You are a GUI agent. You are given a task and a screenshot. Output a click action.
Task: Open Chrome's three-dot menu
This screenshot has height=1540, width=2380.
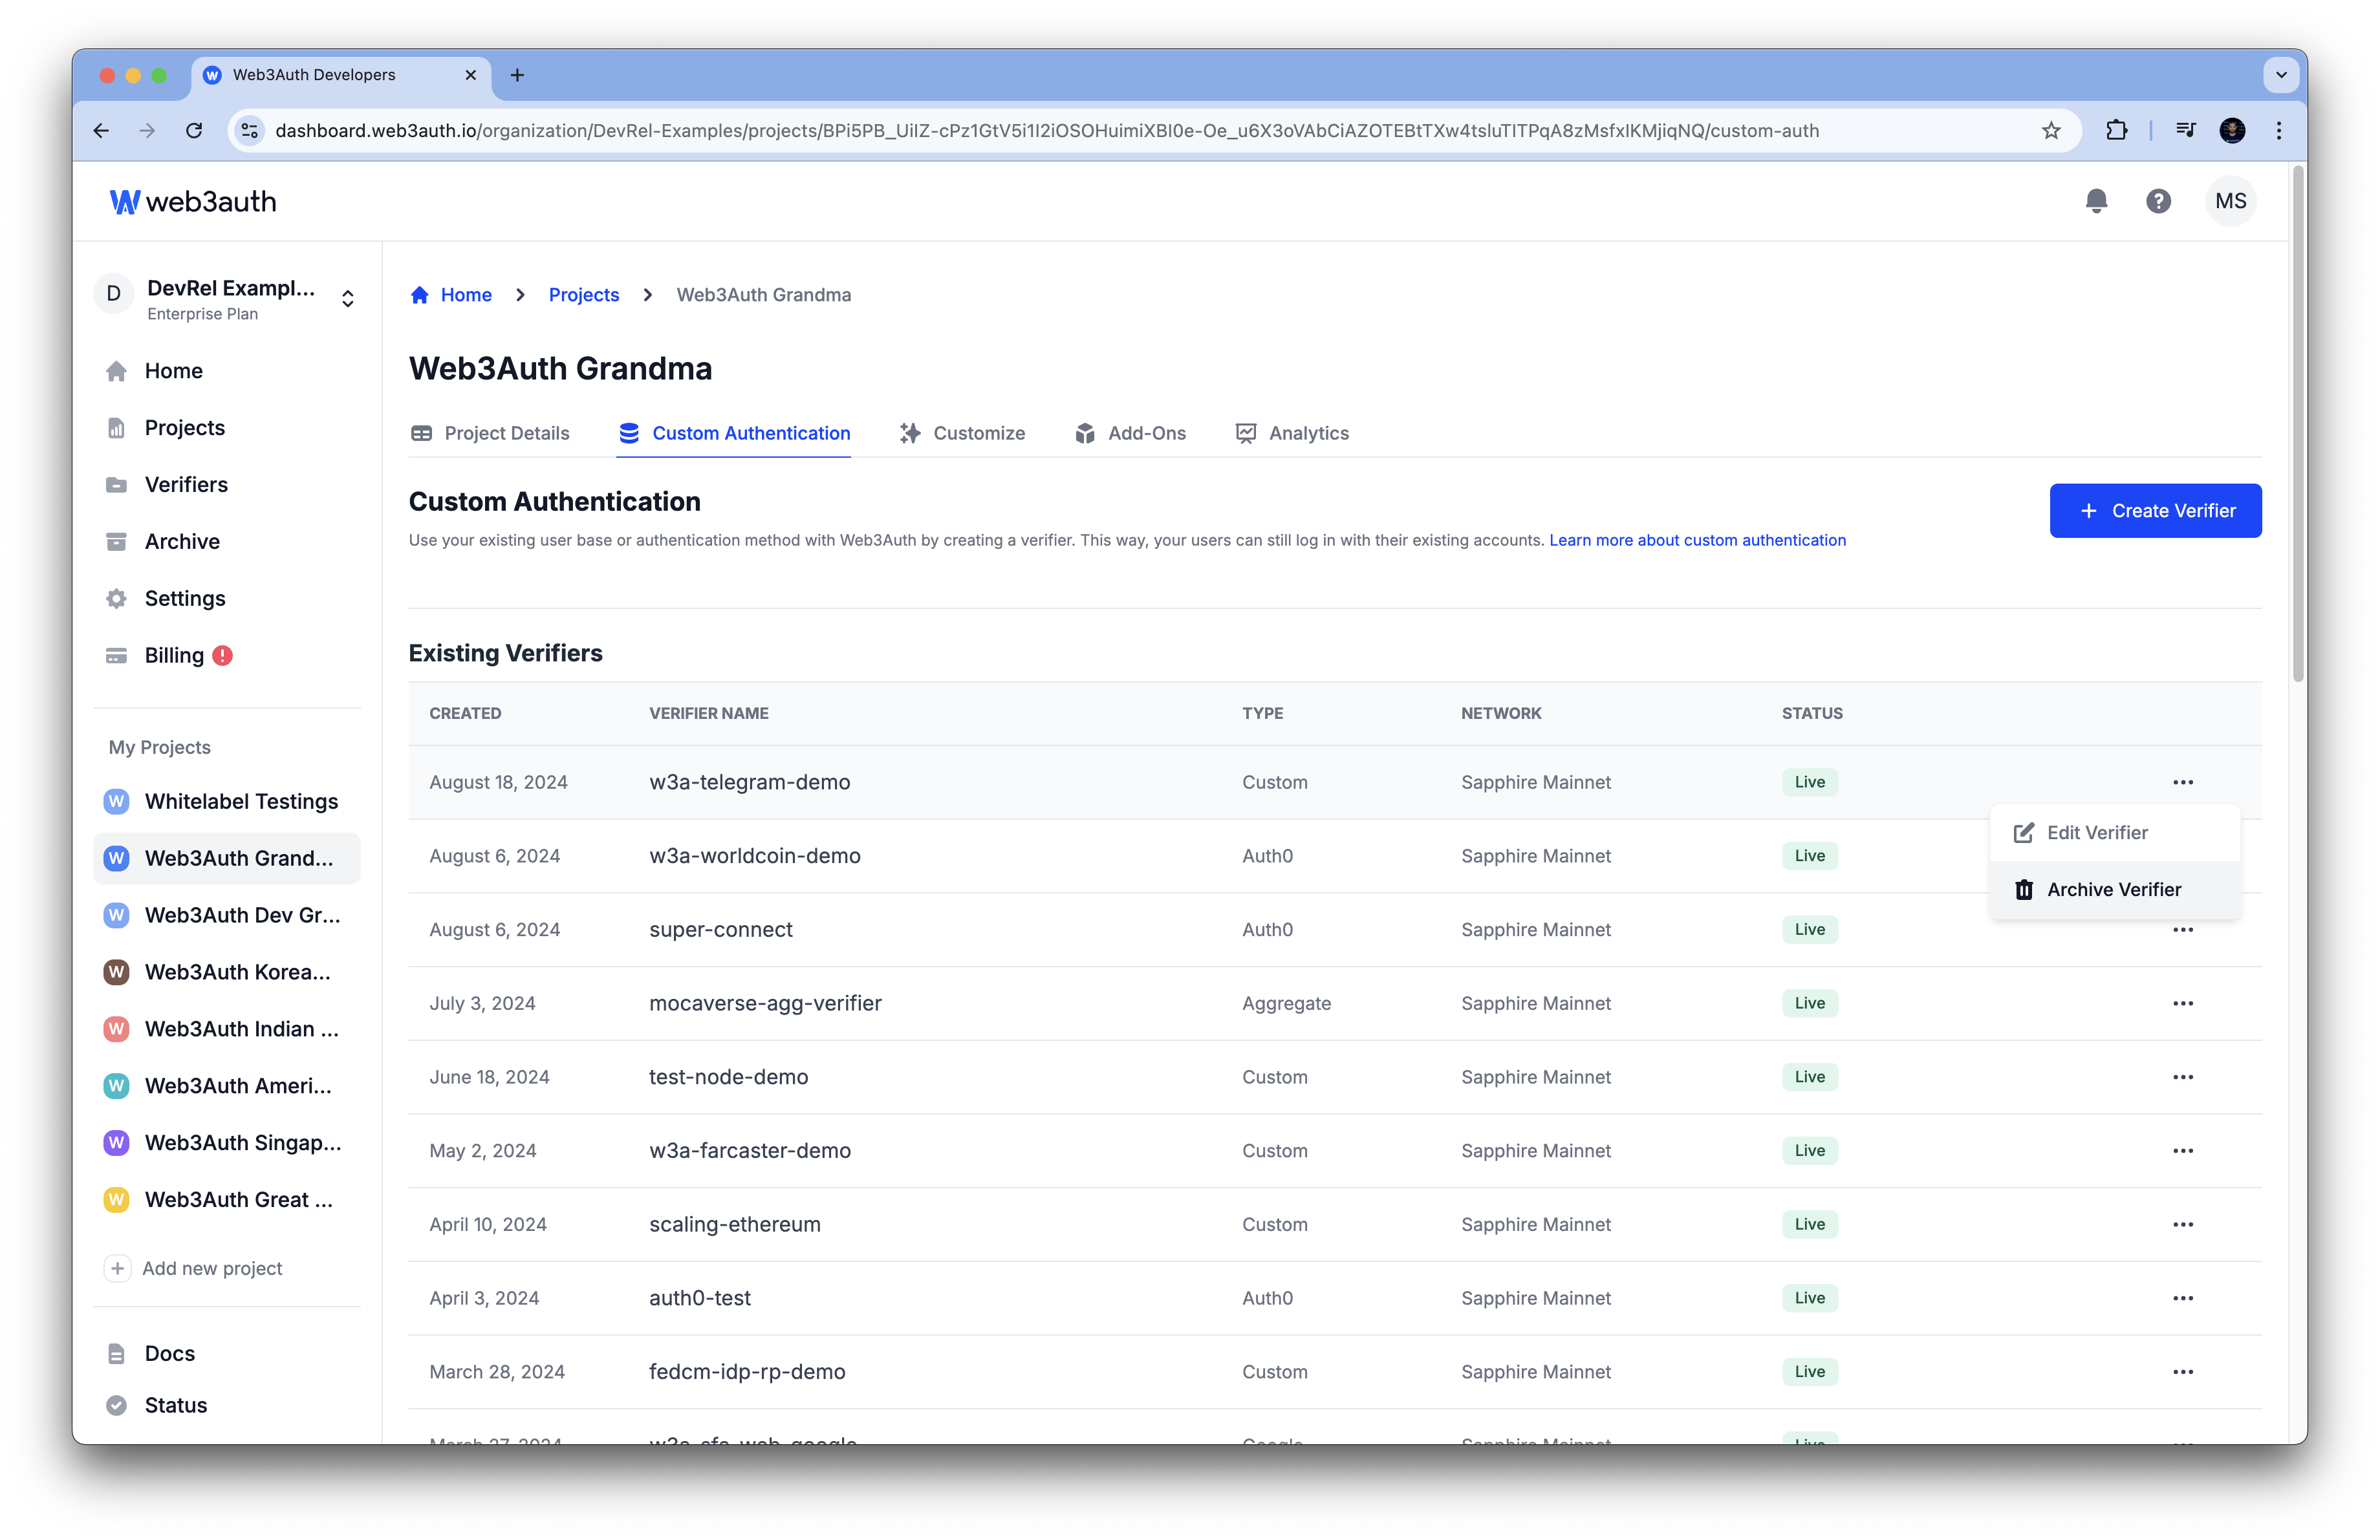tap(2279, 131)
